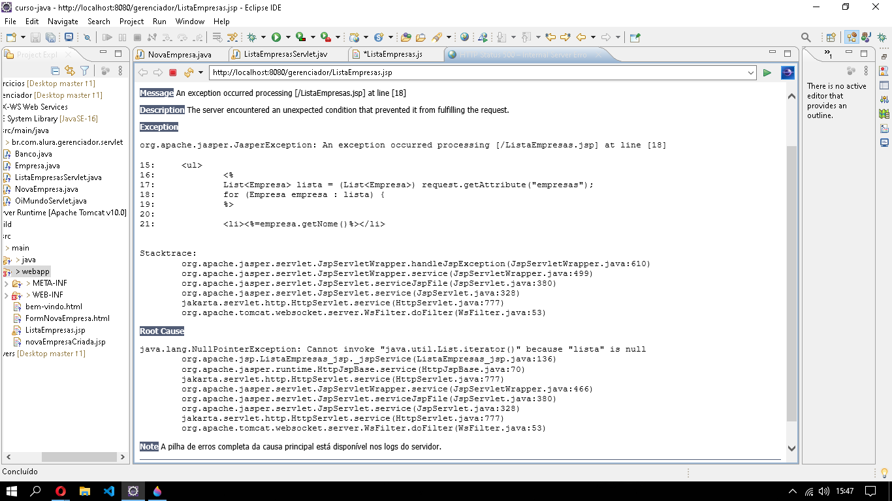Click the green Go to URL arrow
The width and height of the screenshot is (892, 501).
click(x=767, y=72)
